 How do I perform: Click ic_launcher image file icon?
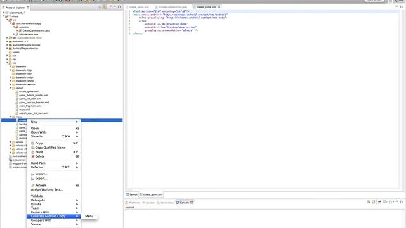tap(10, 160)
